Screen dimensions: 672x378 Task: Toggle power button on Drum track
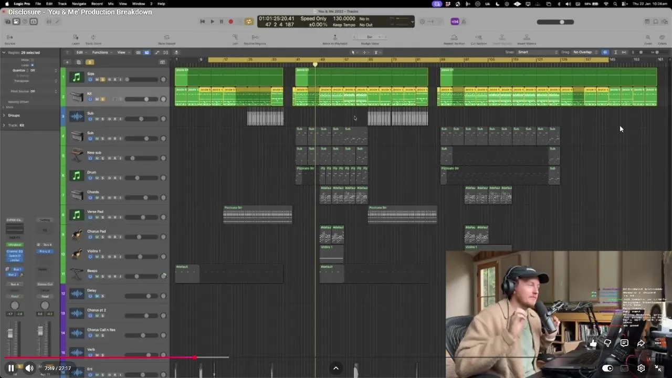pos(90,178)
